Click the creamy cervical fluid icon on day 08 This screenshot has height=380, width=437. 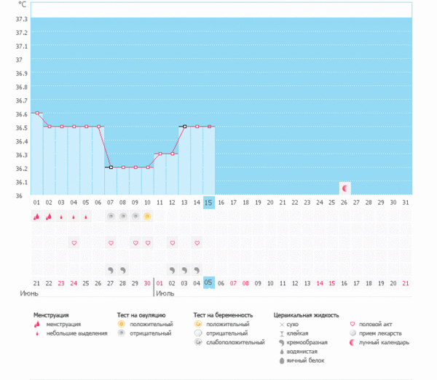click(123, 269)
